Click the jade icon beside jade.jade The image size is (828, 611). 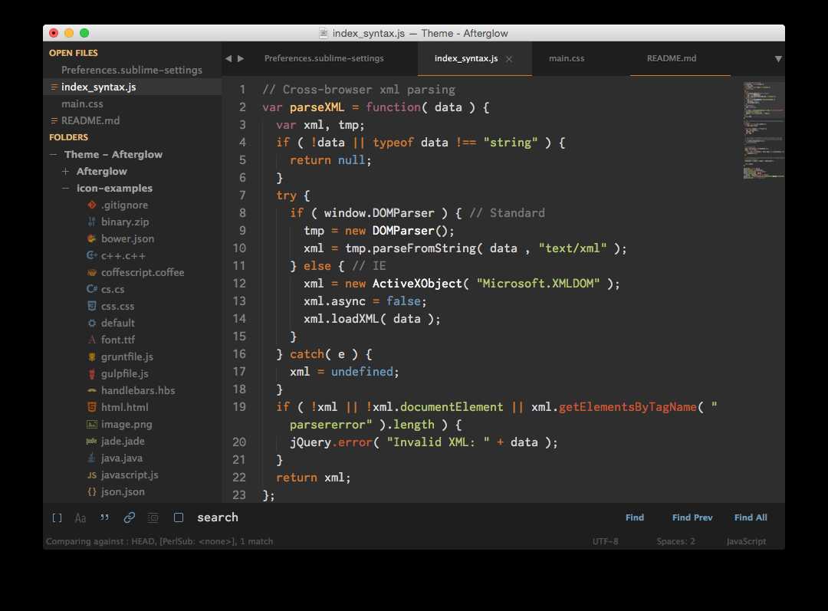91,441
